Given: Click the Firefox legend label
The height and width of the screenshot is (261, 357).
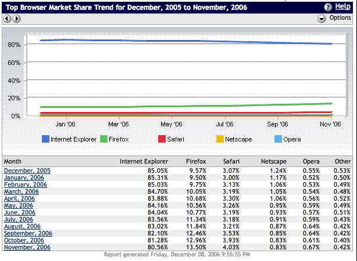Looking at the screenshot, I should [x=119, y=139].
